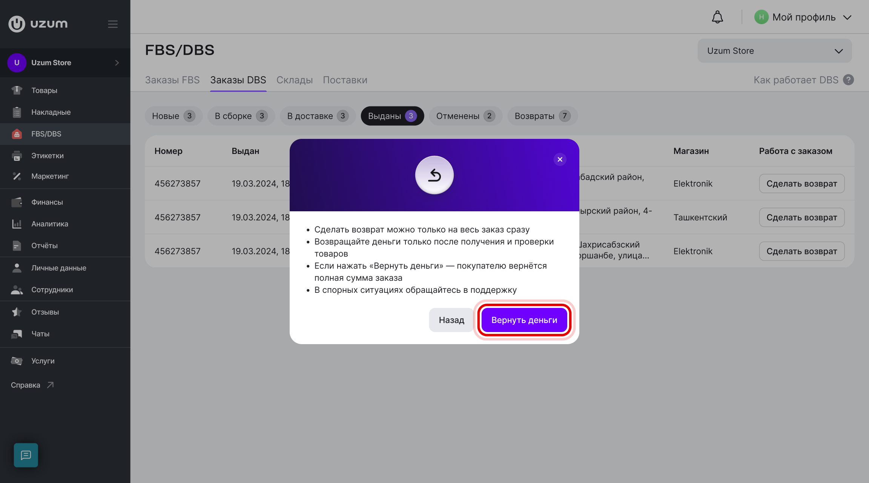The image size is (869, 483).
Task: Click the Uzum logo icon
Action: [17, 24]
